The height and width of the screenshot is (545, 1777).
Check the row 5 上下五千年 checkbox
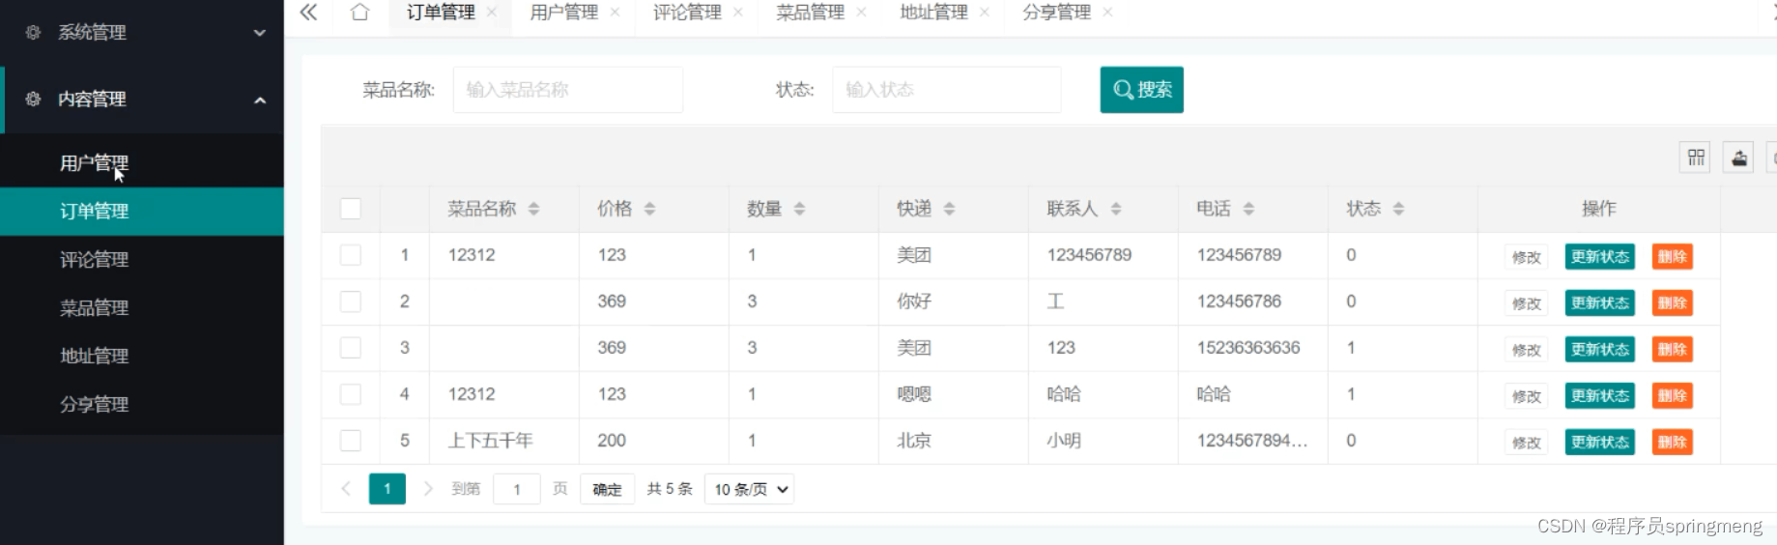point(351,441)
